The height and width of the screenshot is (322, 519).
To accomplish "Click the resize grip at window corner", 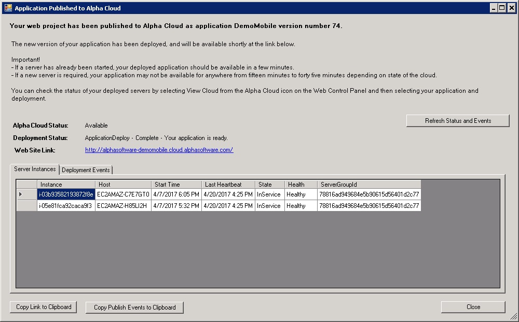I will 514,316.
